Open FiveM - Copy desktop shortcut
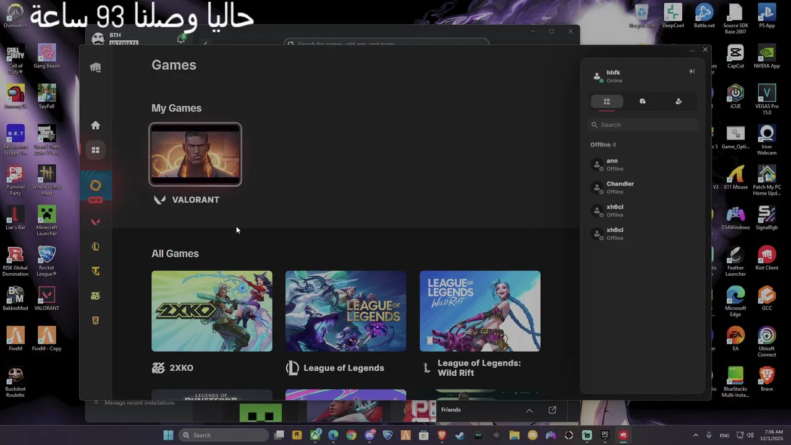Screen dimensions: 791x445 [47, 339]
